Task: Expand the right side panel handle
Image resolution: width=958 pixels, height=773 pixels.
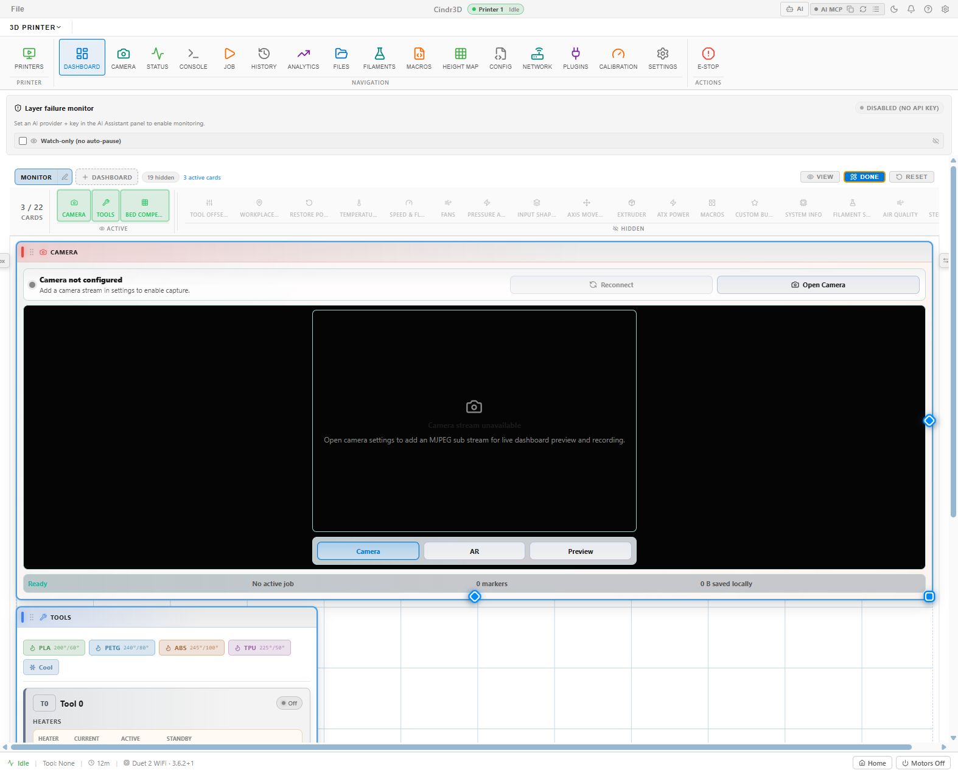Action: point(945,261)
